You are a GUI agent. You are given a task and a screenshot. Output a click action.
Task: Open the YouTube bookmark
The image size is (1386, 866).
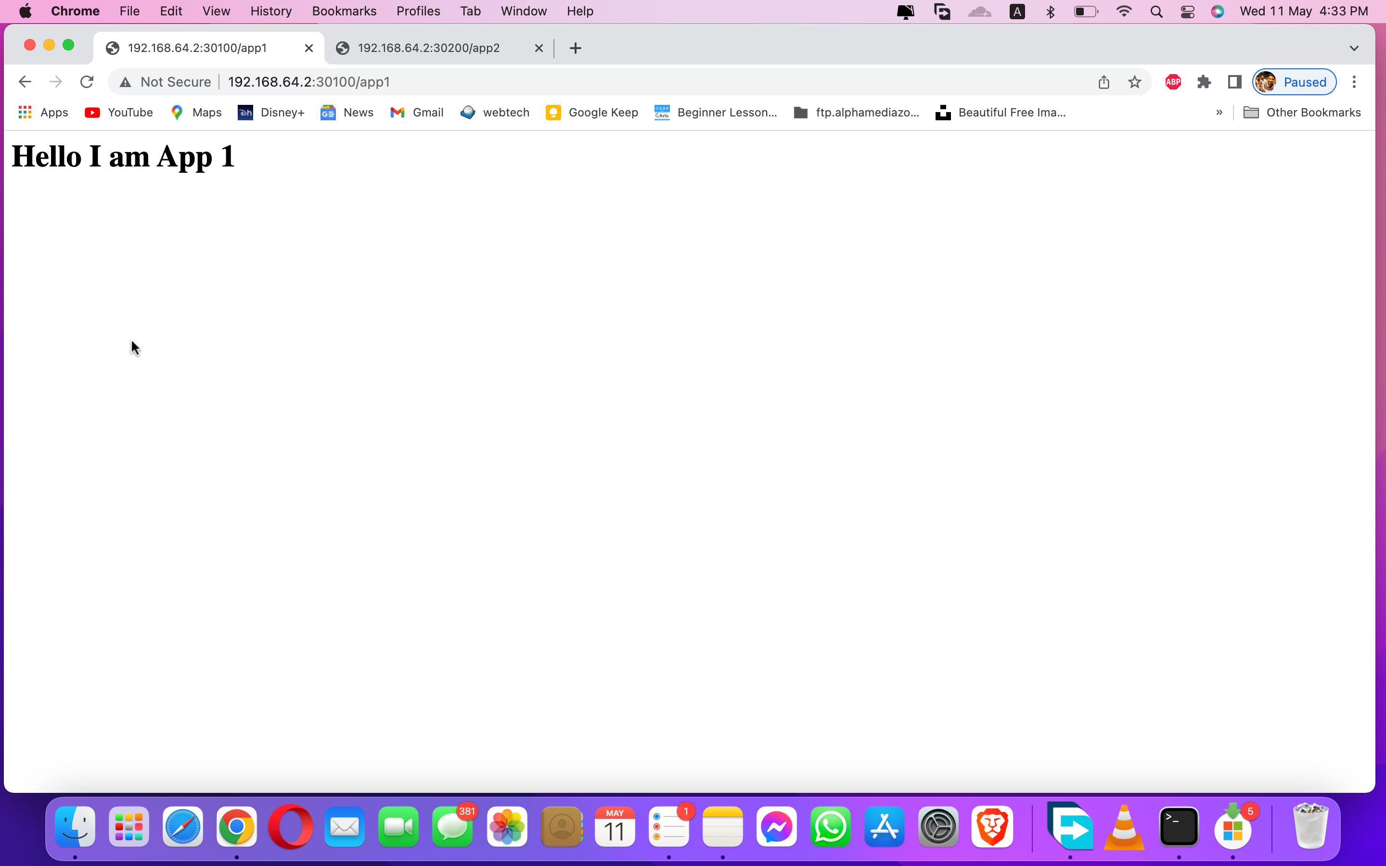pos(118,113)
